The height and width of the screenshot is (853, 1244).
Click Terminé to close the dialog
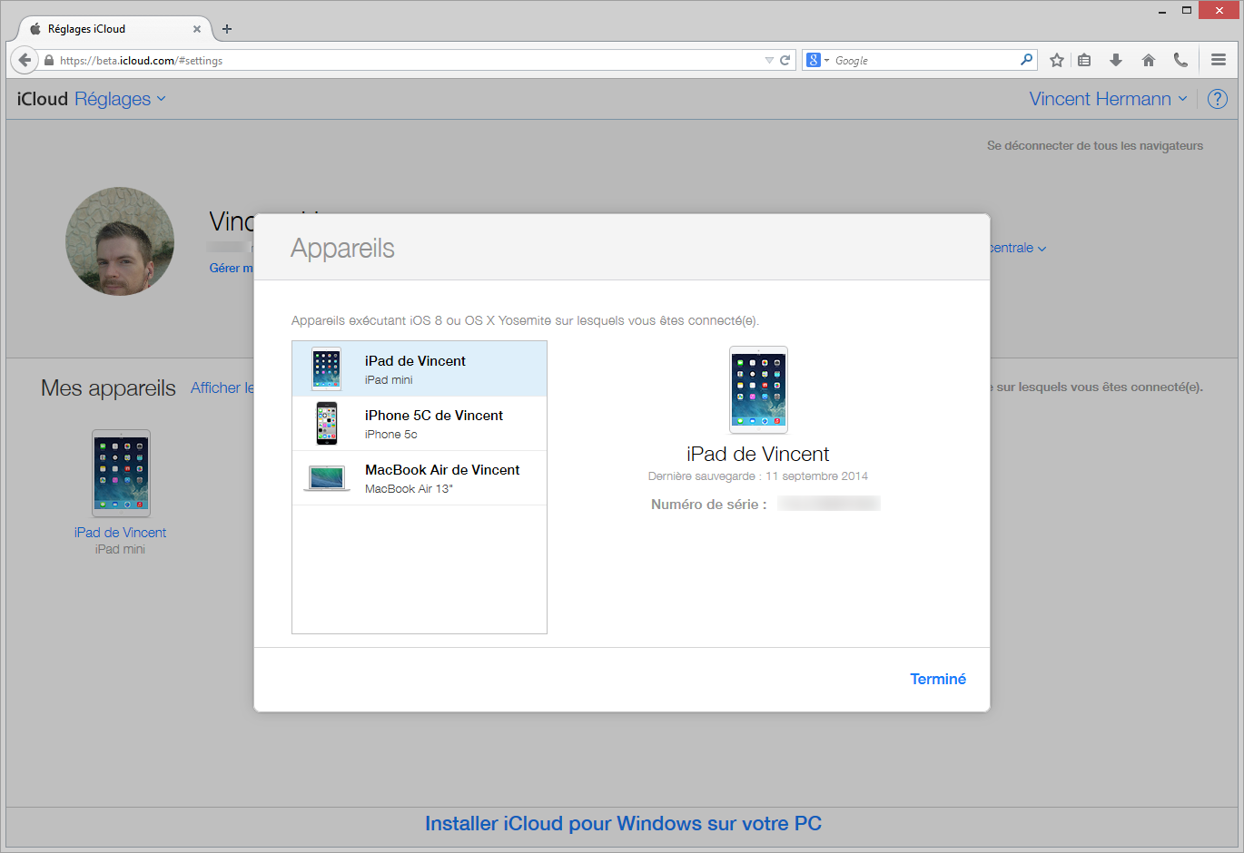coord(937,679)
